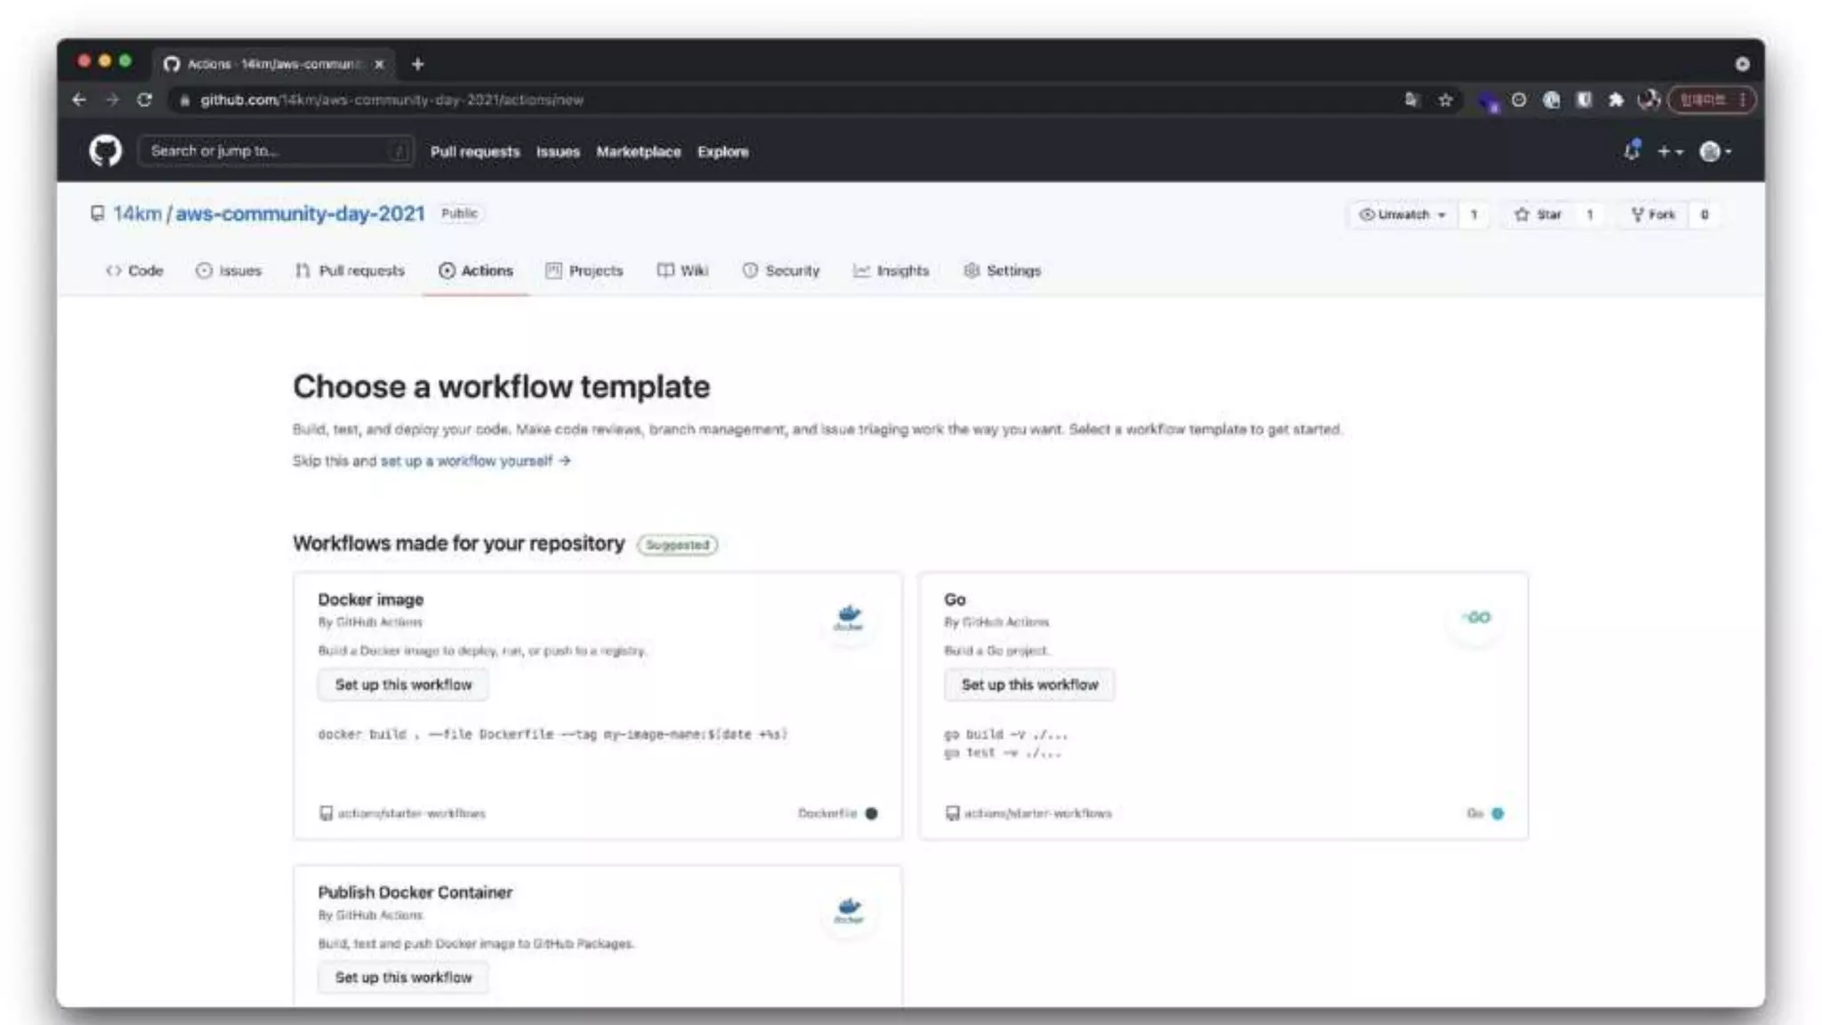The image size is (1822, 1025).
Task: Open the notifications bell
Action: point(1631,151)
